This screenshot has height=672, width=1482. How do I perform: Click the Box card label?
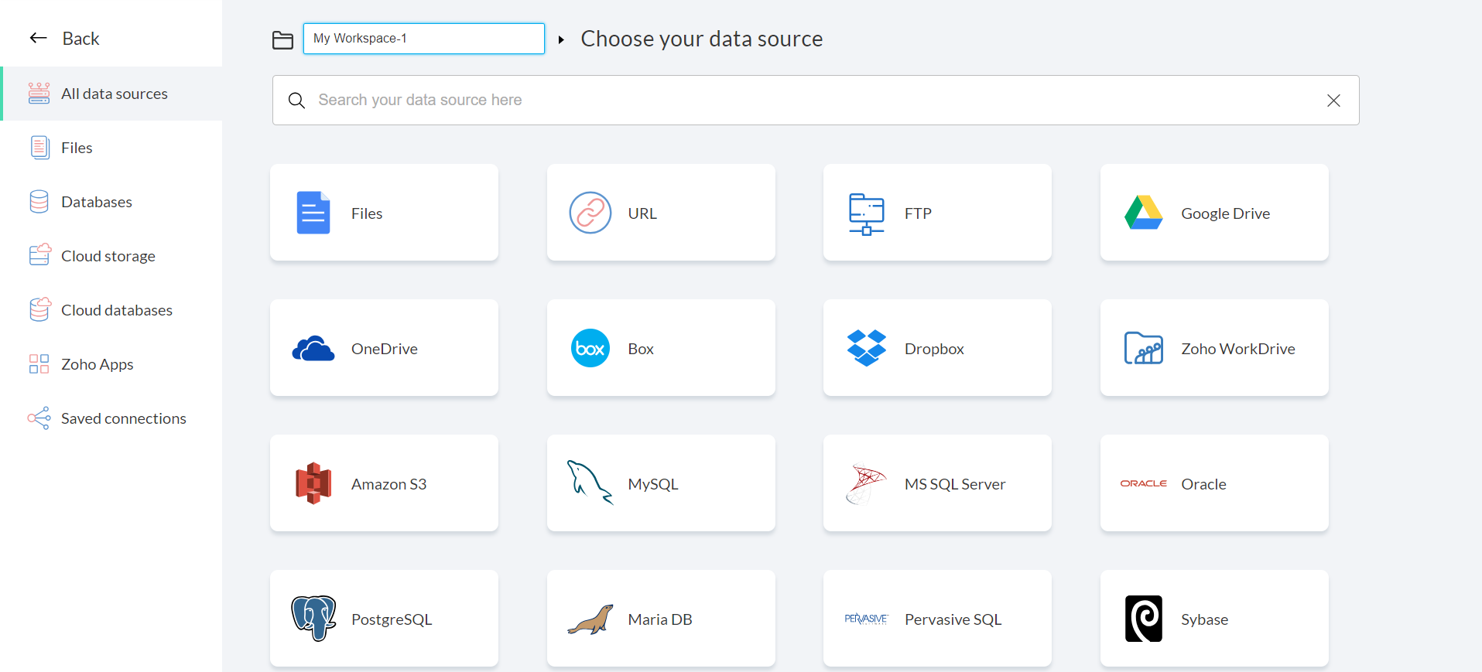pyautogui.click(x=641, y=349)
